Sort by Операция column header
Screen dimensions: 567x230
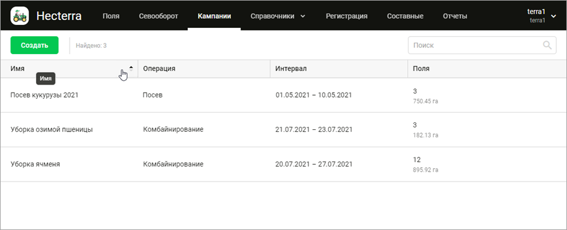(x=159, y=68)
